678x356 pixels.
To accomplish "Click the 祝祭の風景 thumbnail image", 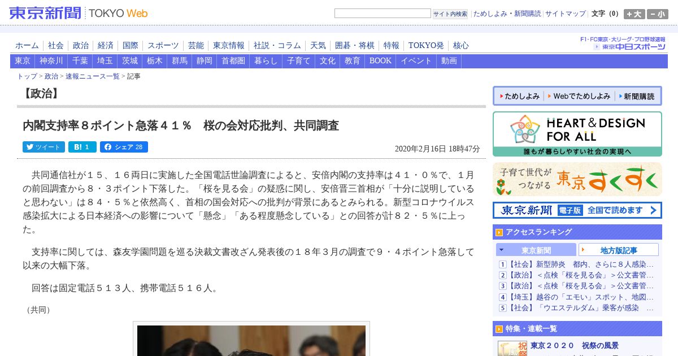I will pos(512,348).
